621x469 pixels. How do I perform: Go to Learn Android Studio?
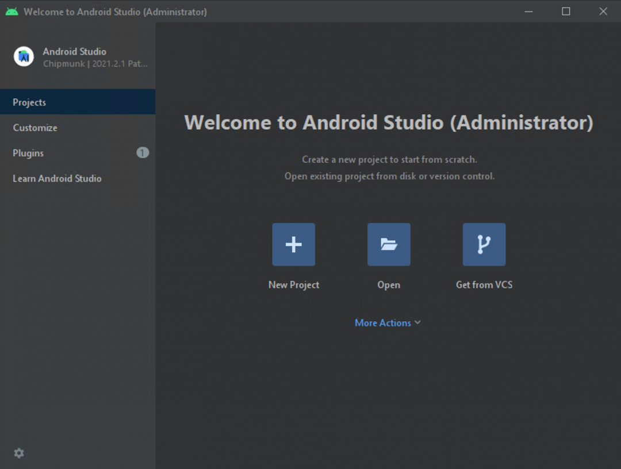(57, 178)
